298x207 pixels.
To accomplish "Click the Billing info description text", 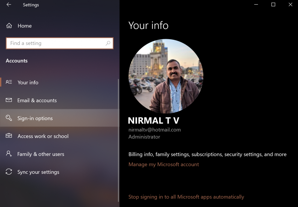I will click(207, 154).
